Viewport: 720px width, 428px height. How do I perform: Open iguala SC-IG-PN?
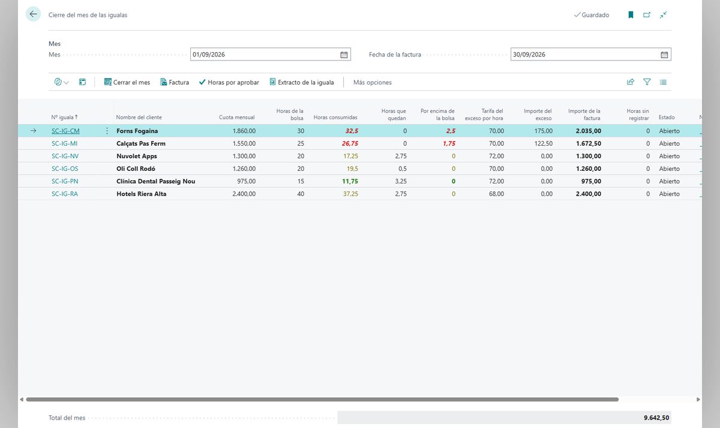[x=65, y=182]
